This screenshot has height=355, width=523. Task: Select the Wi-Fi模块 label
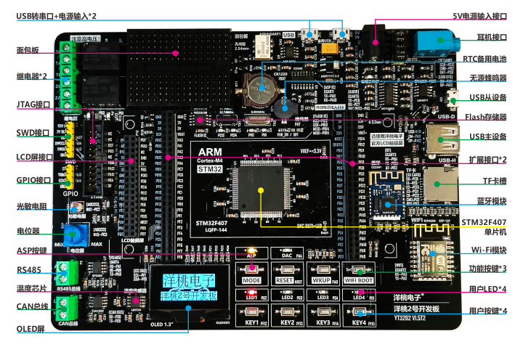coord(489,250)
